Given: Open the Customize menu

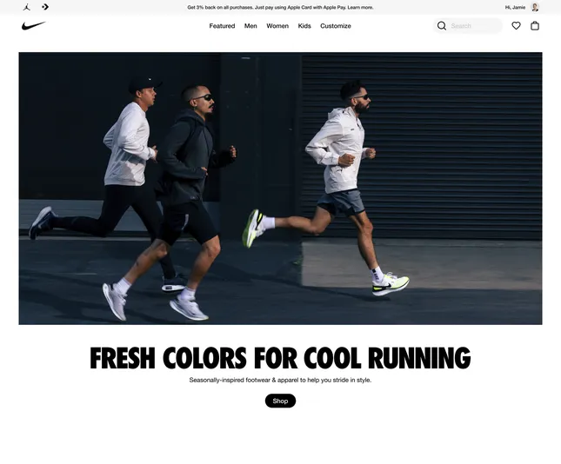Looking at the screenshot, I should tap(336, 26).
